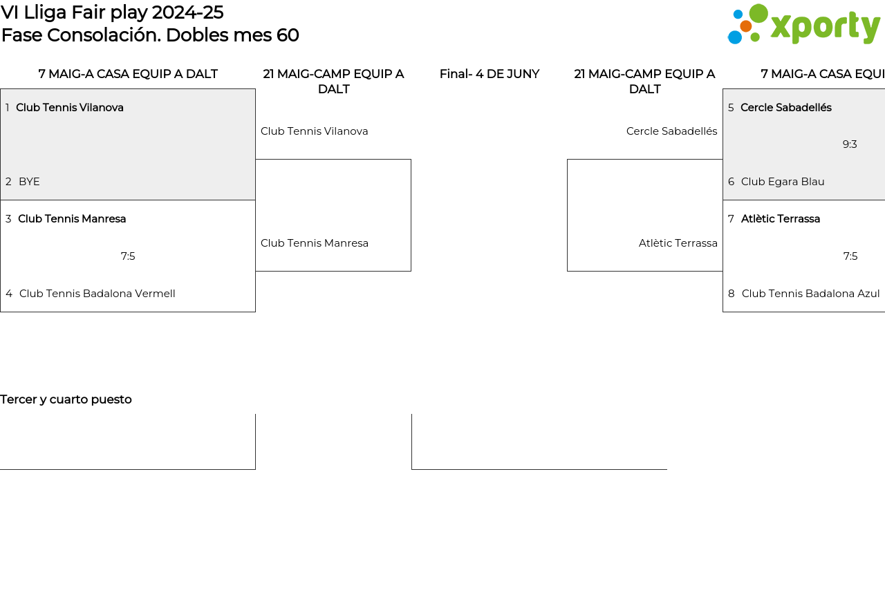Click the Final- 4 DE JUNY round header

(489, 74)
